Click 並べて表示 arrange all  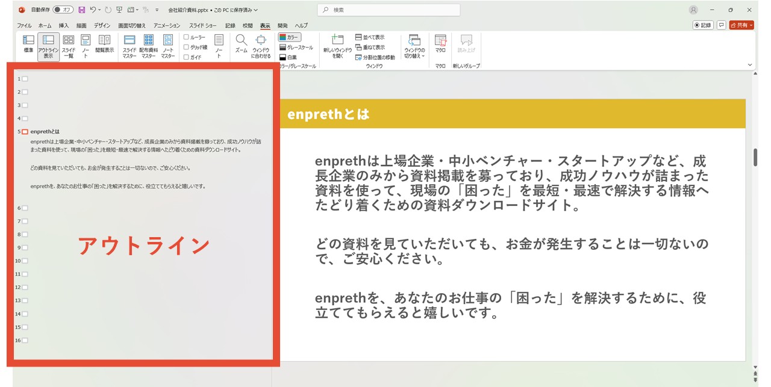[370, 37]
